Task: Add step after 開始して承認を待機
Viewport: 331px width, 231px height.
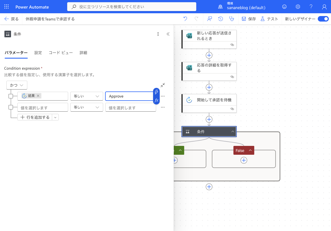Action: [x=209, y=119]
